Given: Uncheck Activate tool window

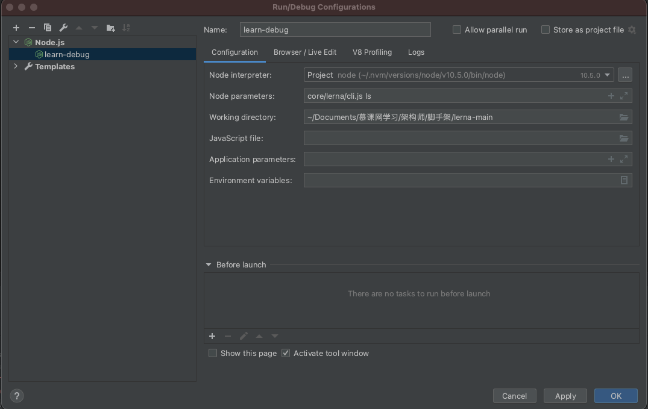Looking at the screenshot, I should [x=286, y=354].
